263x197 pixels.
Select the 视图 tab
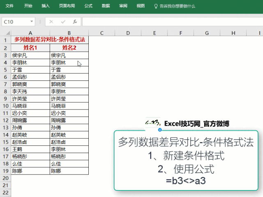coord(141,6)
